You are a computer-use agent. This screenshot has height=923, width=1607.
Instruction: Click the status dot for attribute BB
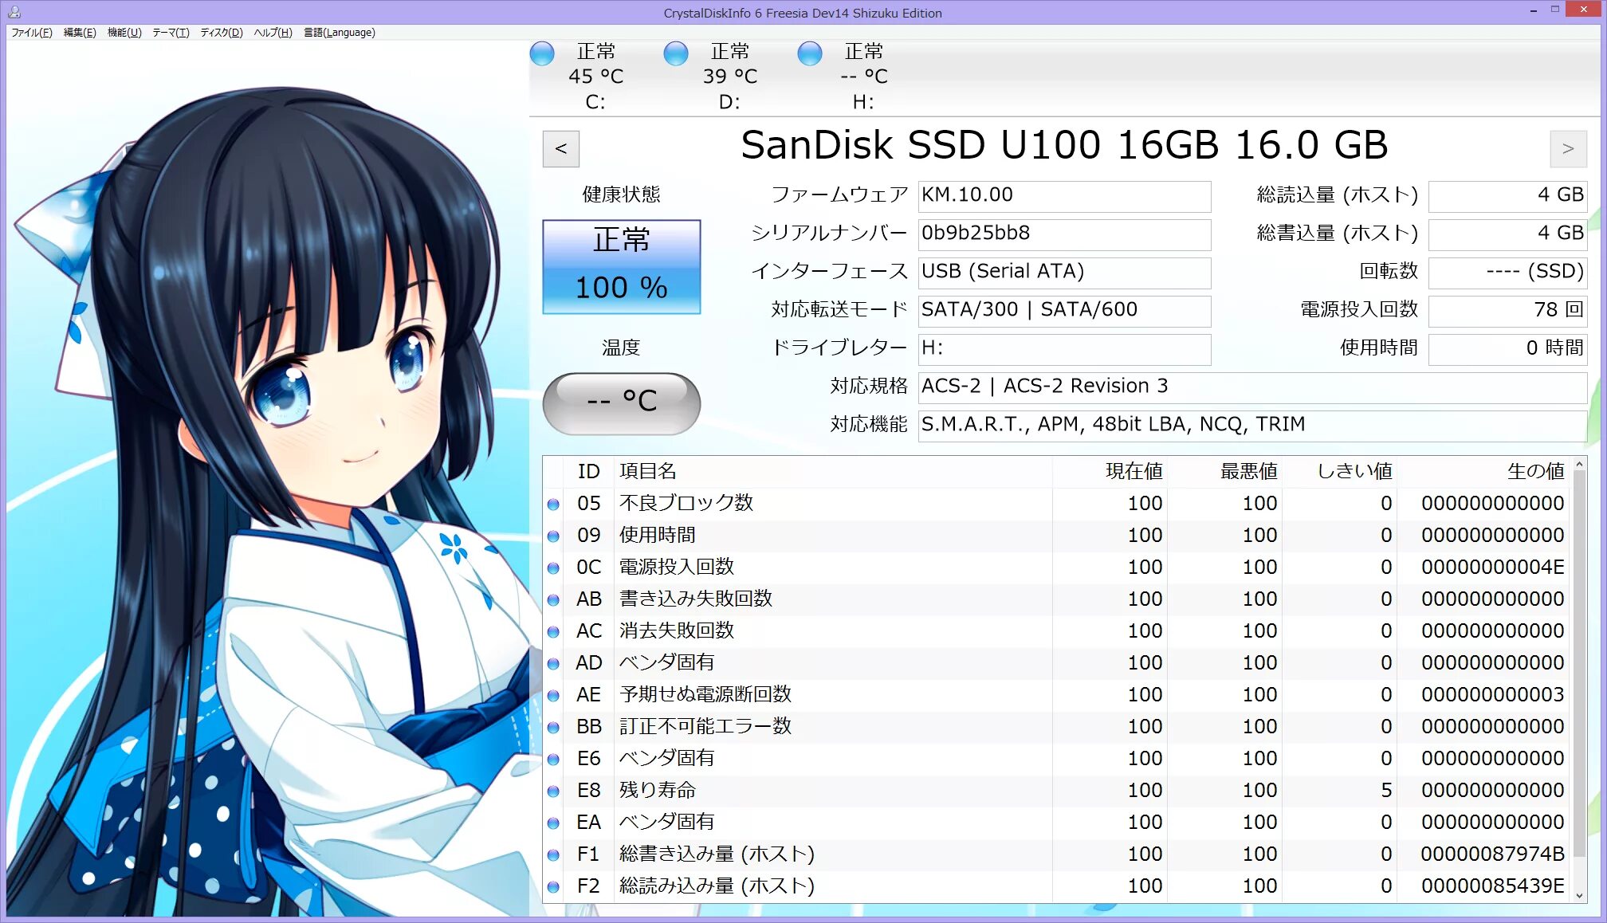pyautogui.click(x=553, y=728)
